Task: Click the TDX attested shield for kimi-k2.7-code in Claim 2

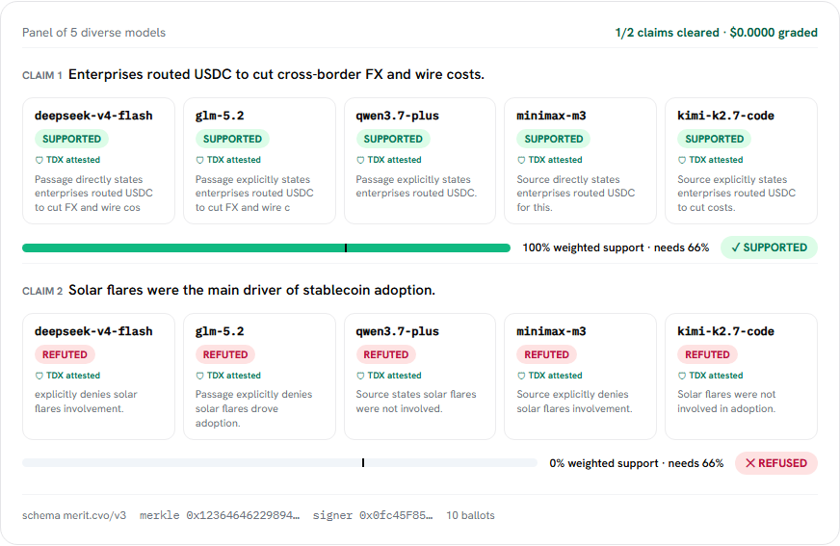Action: pyautogui.click(x=682, y=376)
